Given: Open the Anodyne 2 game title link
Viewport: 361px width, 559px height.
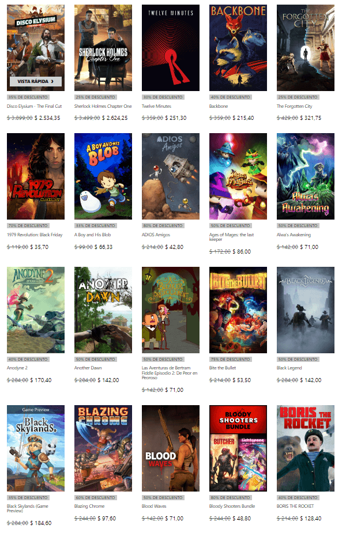Looking at the screenshot, I should [x=17, y=368].
